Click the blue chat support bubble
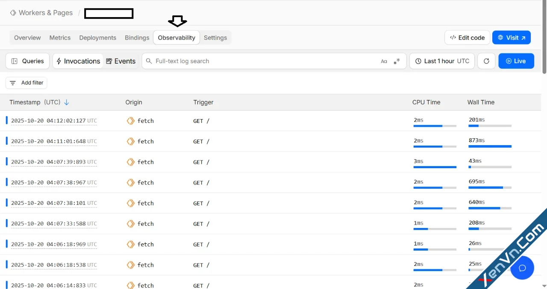 click(522, 268)
